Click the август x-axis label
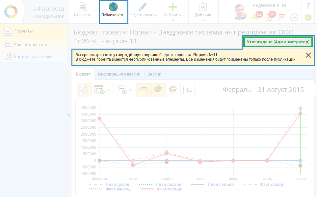 [x=301, y=179]
